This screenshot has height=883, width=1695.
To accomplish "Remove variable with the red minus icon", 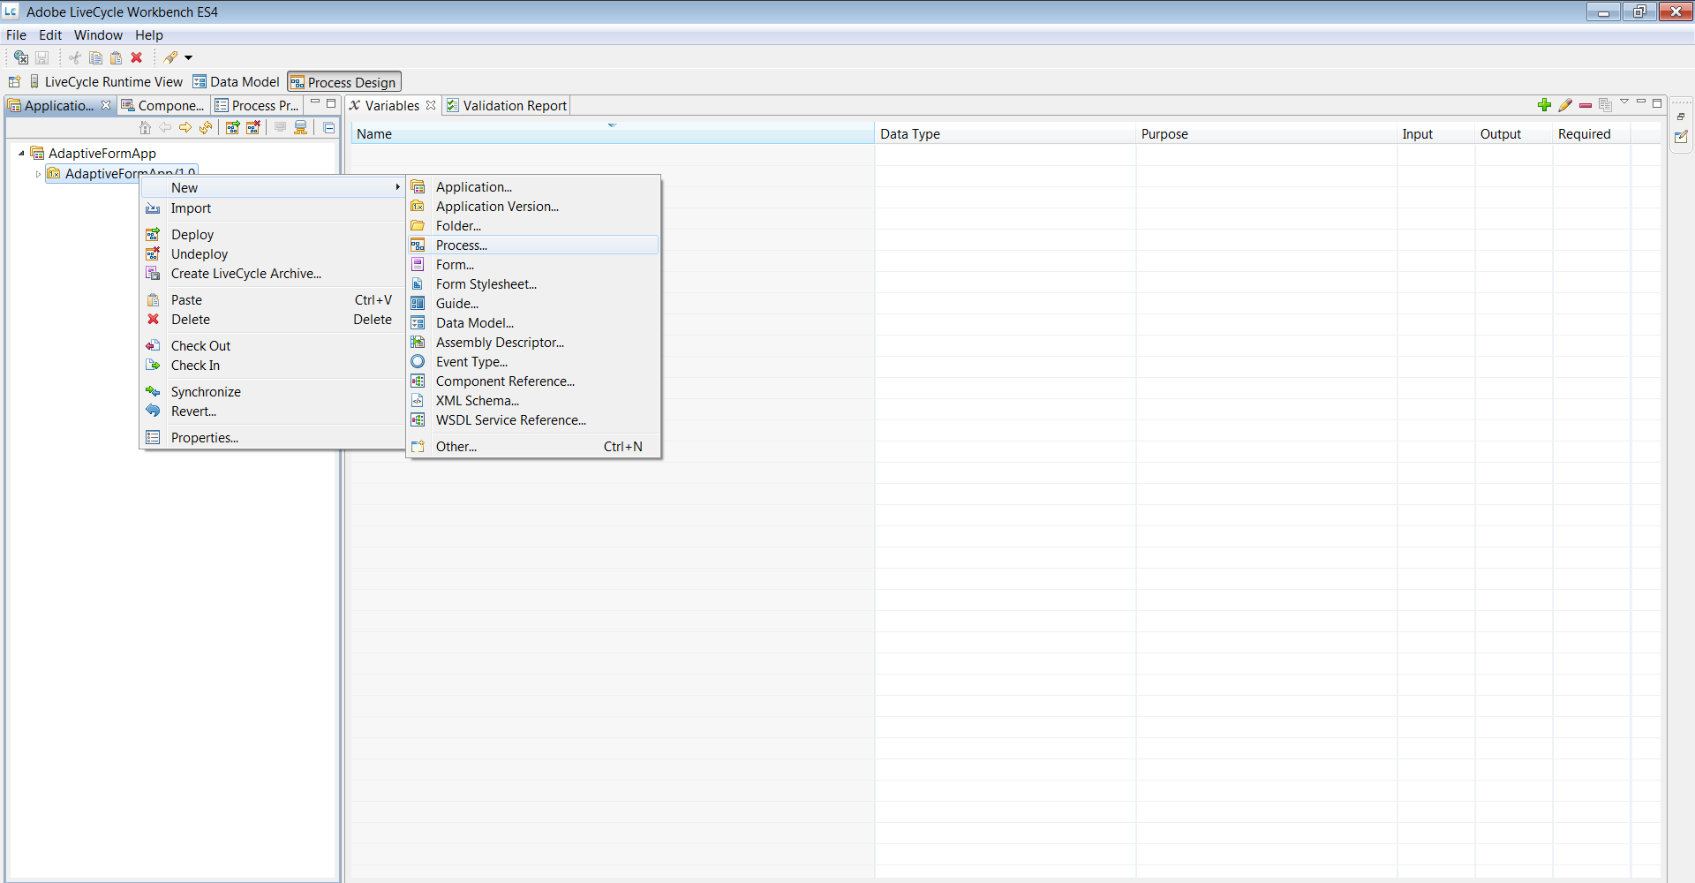I will pos(1586,105).
